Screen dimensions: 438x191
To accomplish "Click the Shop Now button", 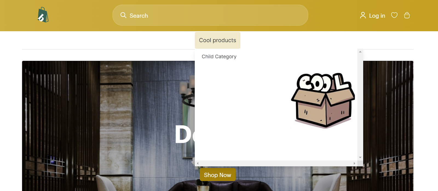I will pos(218,175).
